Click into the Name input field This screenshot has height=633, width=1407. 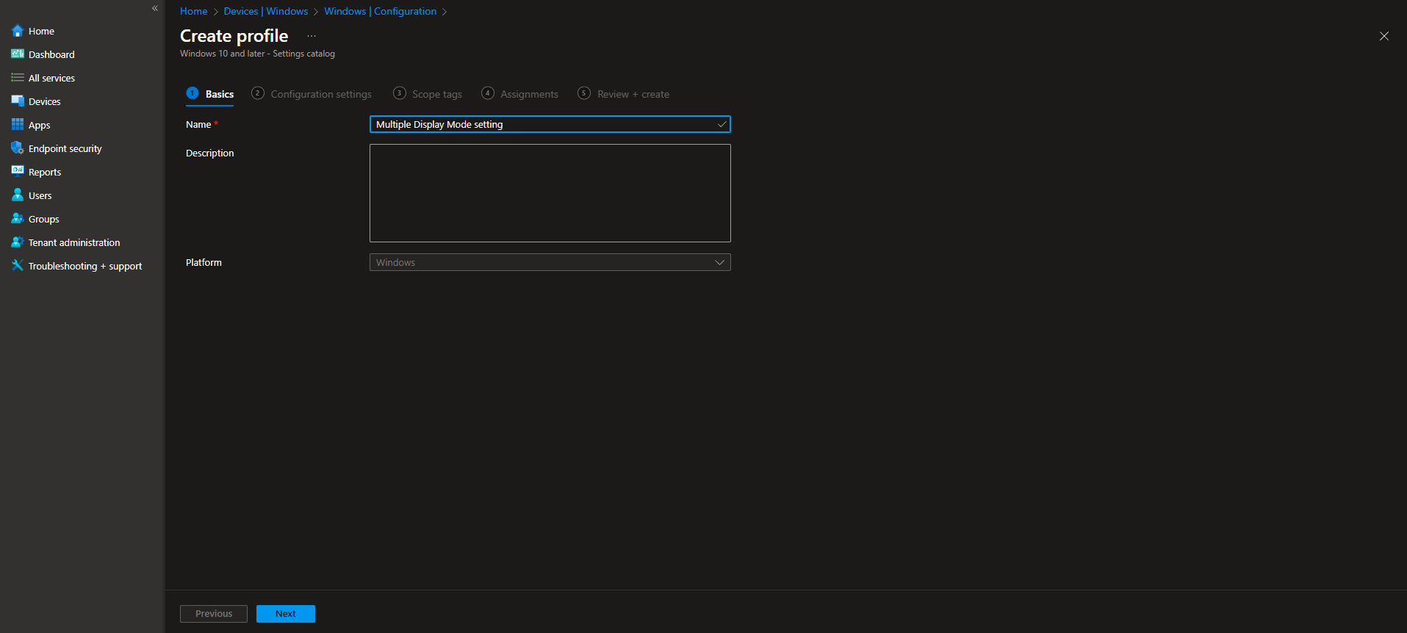click(x=550, y=124)
